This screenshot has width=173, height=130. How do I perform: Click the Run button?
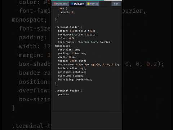click(116, 4)
